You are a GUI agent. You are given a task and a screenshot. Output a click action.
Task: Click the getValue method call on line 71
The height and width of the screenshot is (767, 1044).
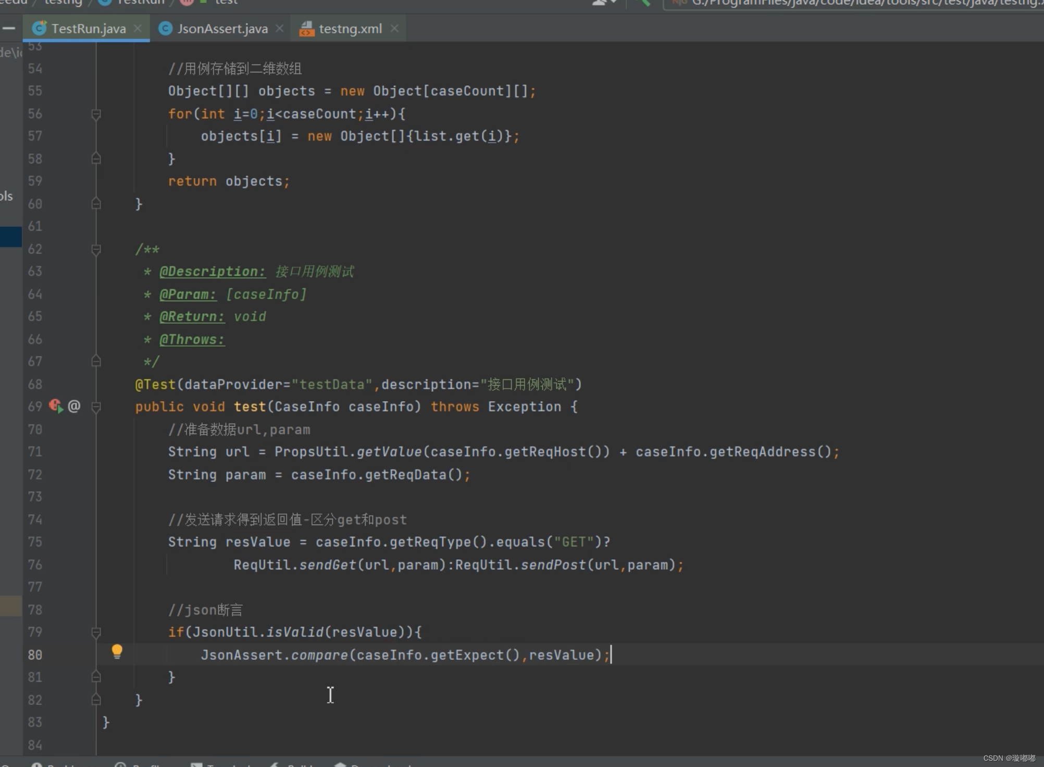389,452
